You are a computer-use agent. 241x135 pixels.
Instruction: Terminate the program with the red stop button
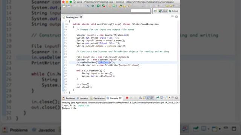pyautogui.click(x=127, y=98)
